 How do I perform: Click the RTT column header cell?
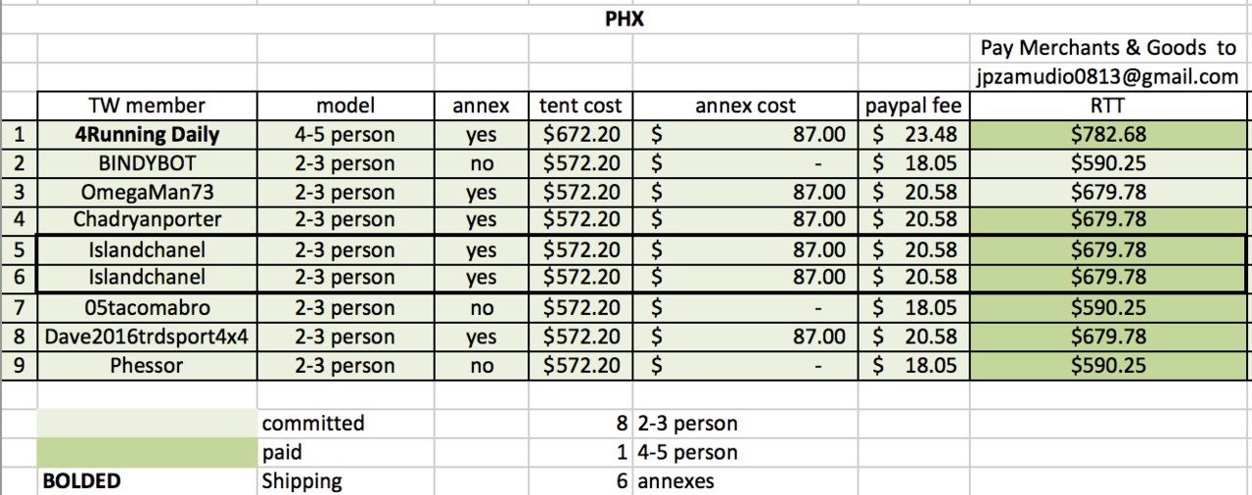tap(1108, 106)
